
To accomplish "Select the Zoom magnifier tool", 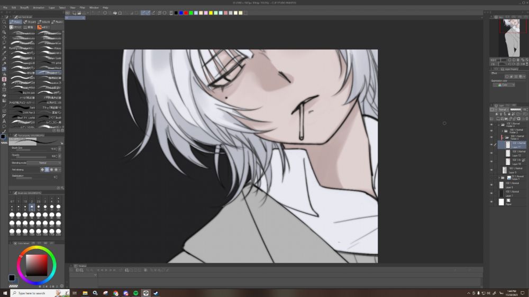I will click(x=4, y=22).
